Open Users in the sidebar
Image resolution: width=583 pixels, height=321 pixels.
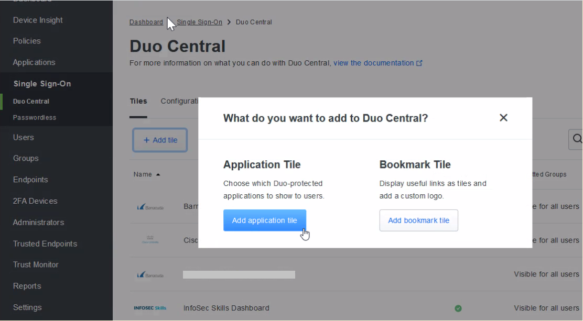(24, 138)
